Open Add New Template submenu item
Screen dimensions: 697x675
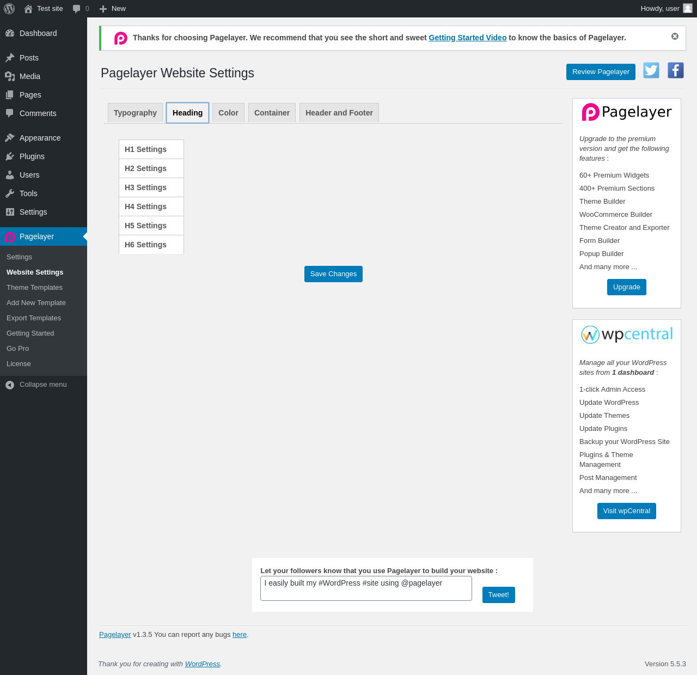click(36, 303)
